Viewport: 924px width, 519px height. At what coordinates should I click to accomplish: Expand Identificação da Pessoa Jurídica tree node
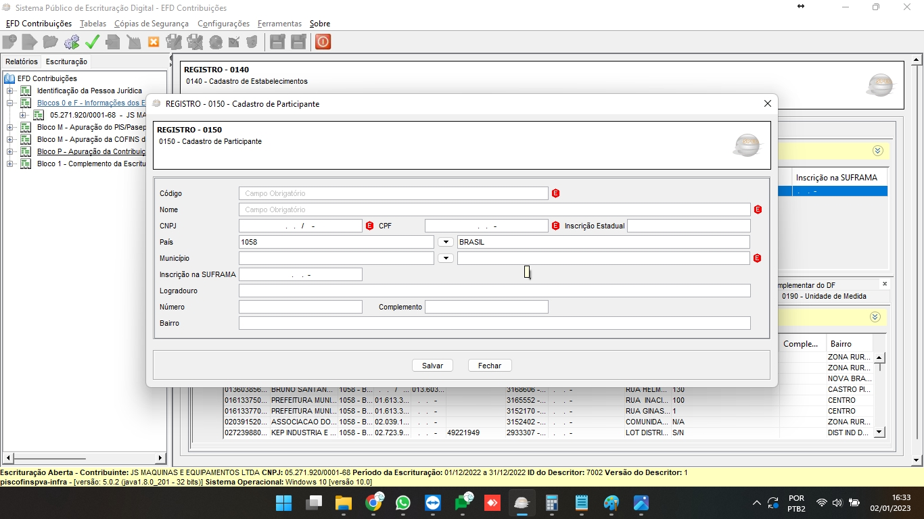pos(10,91)
